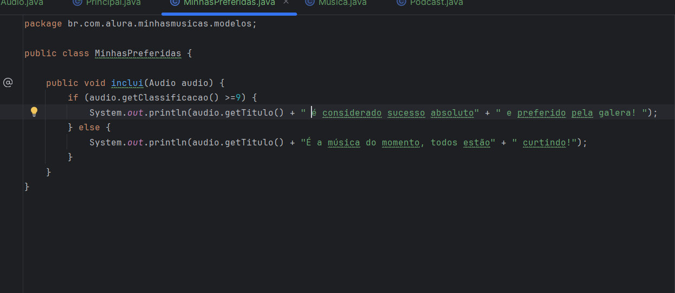Close the MinhasPreferidas.java tab
The height and width of the screenshot is (293, 675).
pyautogui.click(x=286, y=2)
